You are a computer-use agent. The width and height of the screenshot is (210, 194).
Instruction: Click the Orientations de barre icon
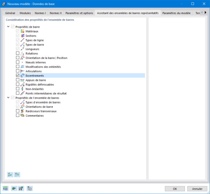(22, 107)
